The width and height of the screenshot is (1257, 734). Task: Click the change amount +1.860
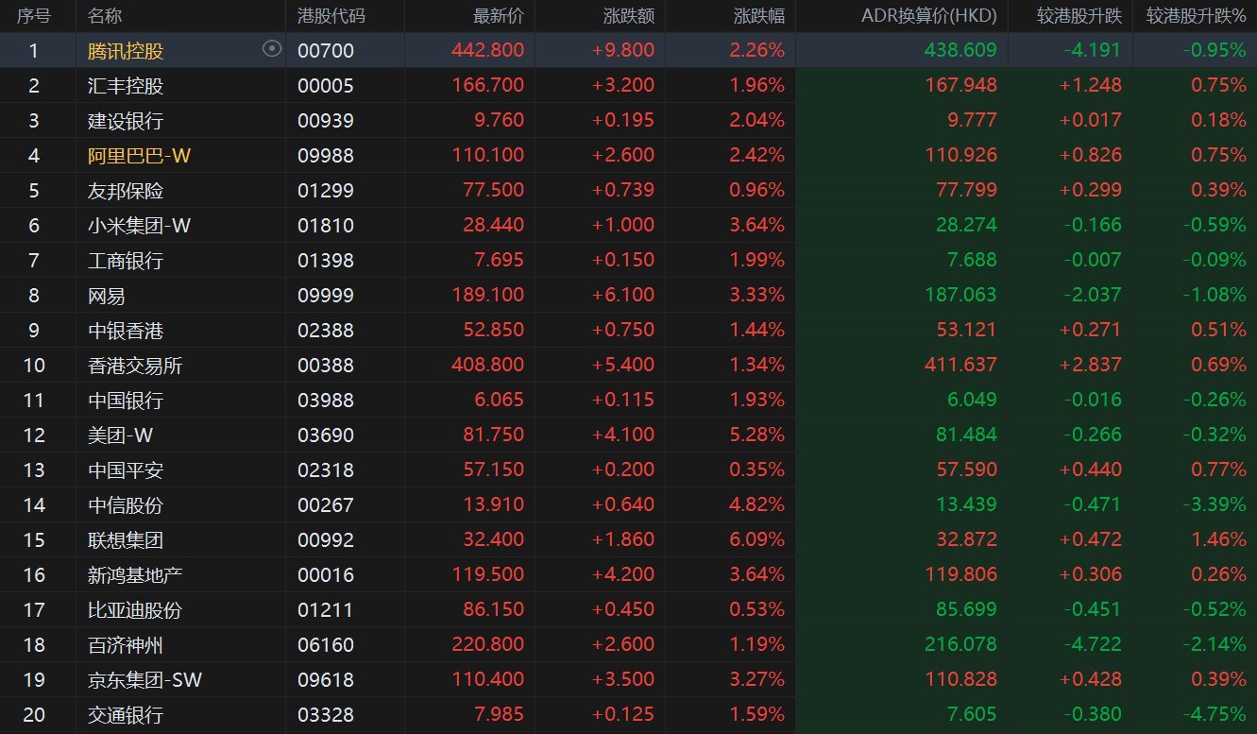pyautogui.click(x=623, y=540)
